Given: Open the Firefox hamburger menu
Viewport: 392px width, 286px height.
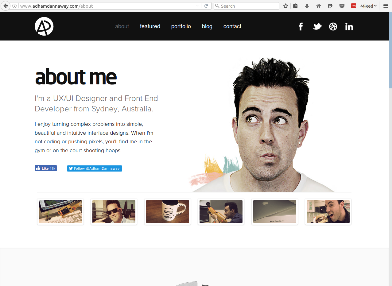Looking at the screenshot, I should tap(386, 6).
